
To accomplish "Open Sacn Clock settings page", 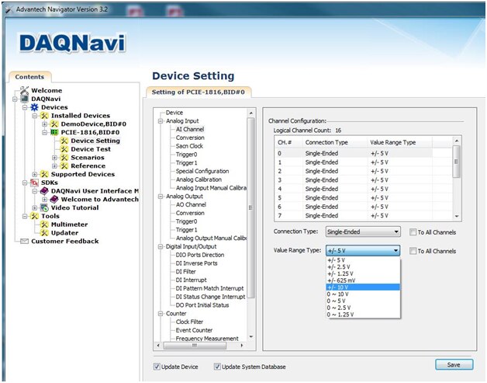I will pos(189,146).
